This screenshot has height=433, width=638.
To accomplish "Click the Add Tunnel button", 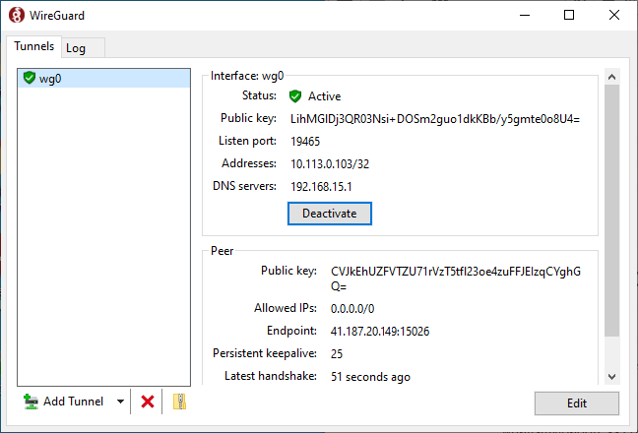I will pyautogui.click(x=67, y=402).
